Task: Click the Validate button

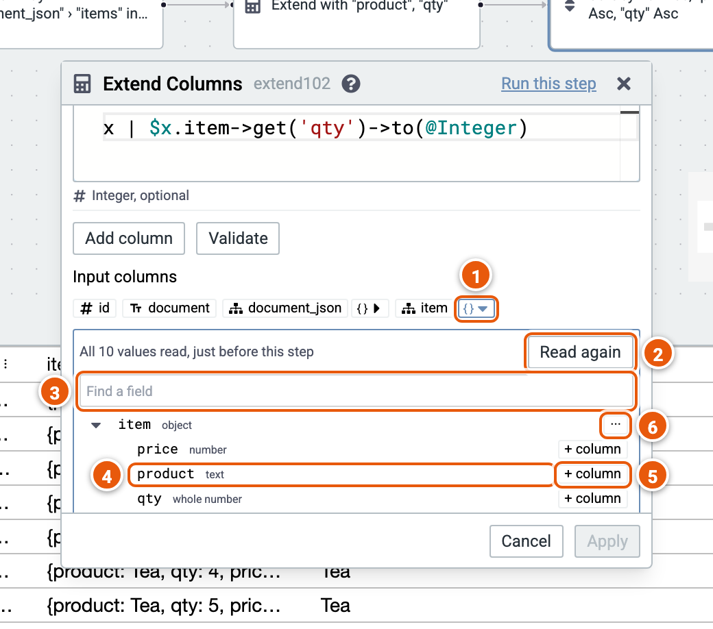Action: (238, 238)
